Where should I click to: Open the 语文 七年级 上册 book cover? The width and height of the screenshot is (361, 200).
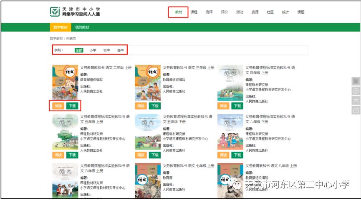(x=148, y=181)
